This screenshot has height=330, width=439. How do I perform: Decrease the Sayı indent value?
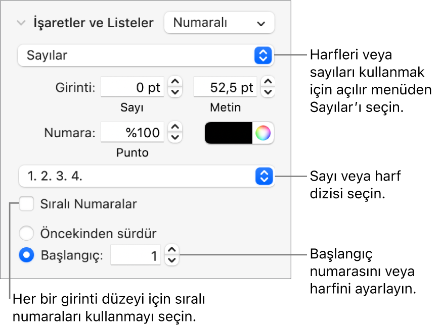(x=174, y=92)
